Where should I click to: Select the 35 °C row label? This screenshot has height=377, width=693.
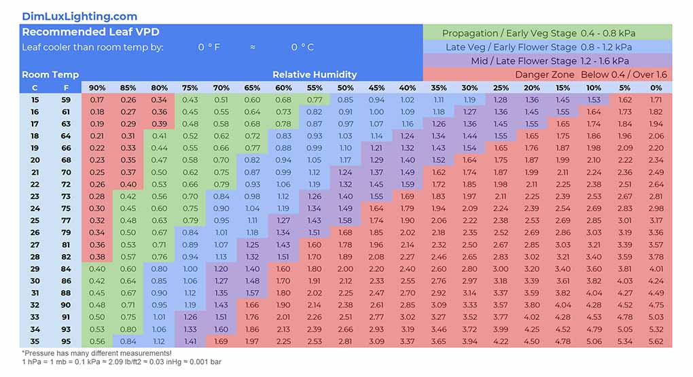tap(35, 342)
